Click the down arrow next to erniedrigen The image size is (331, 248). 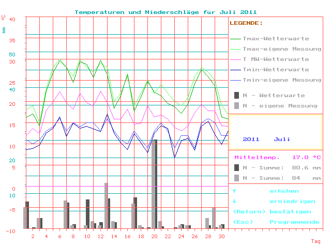click(234, 202)
